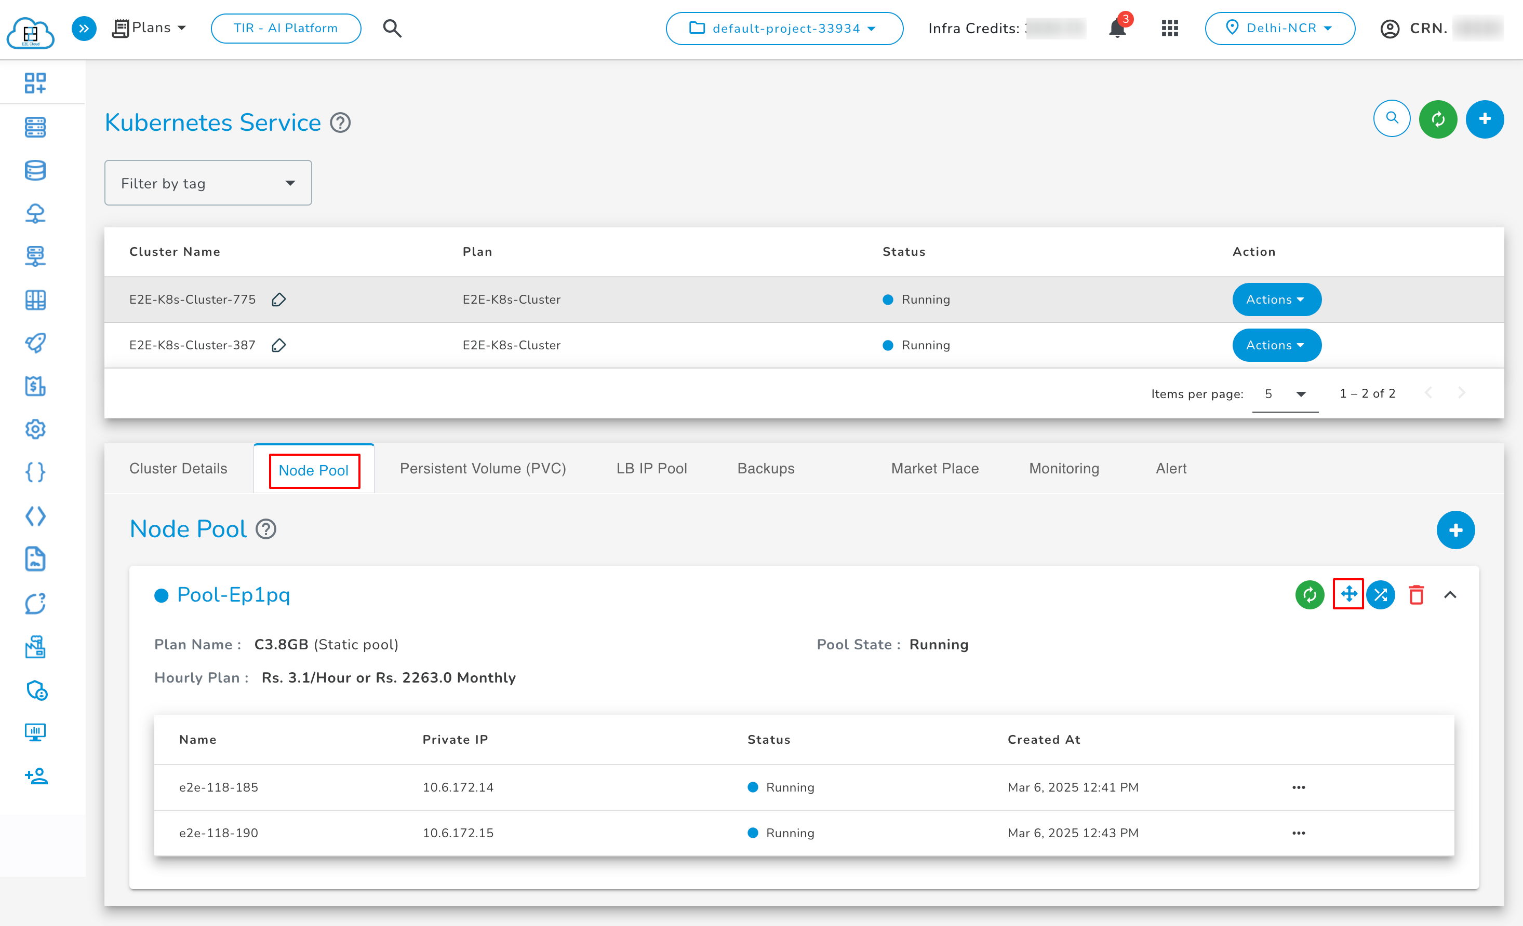Open the security shield sidebar icon
Image resolution: width=1523 pixels, height=926 pixels.
(36, 690)
